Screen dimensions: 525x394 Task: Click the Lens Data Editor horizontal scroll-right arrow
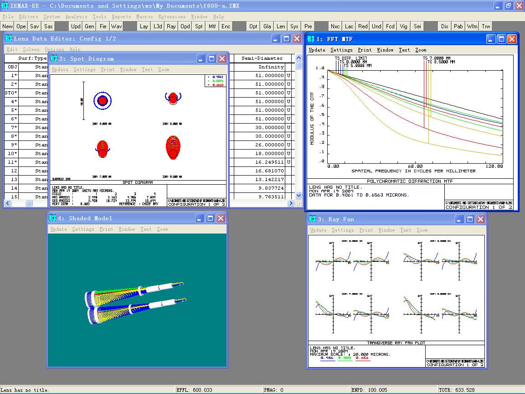[291, 202]
